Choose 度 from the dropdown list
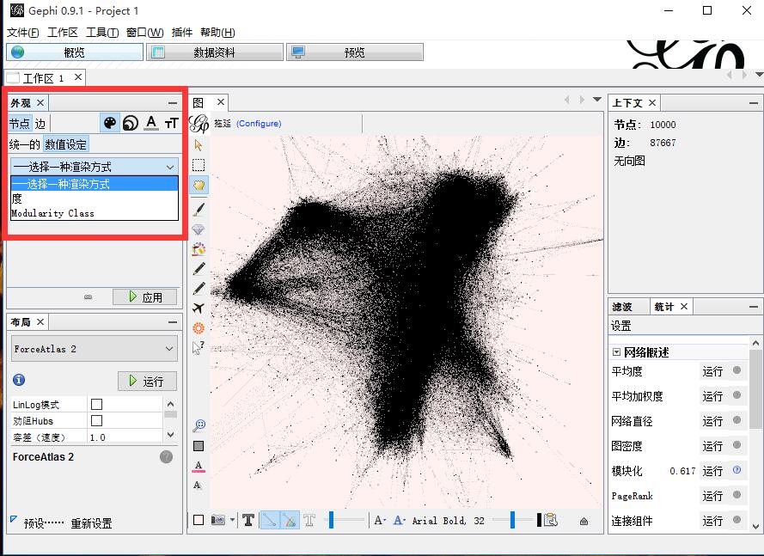 95,199
